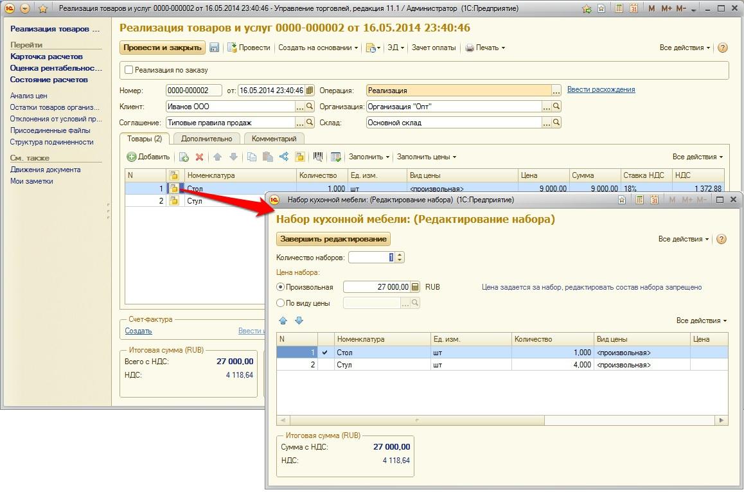Move row down in the Товары table toolbar
The height and width of the screenshot is (492, 744).
[x=233, y=157]
